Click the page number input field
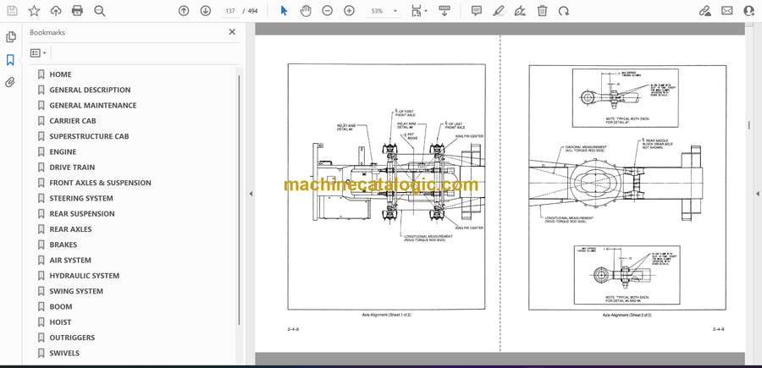The image size is (762, 368). pos(230,11)
